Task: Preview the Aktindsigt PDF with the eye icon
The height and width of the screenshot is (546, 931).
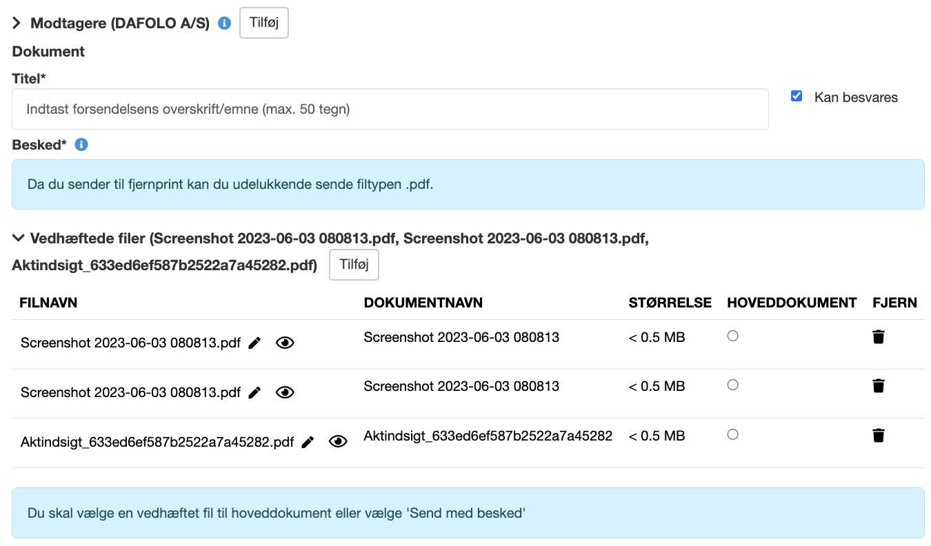Action: coord(338,442)
